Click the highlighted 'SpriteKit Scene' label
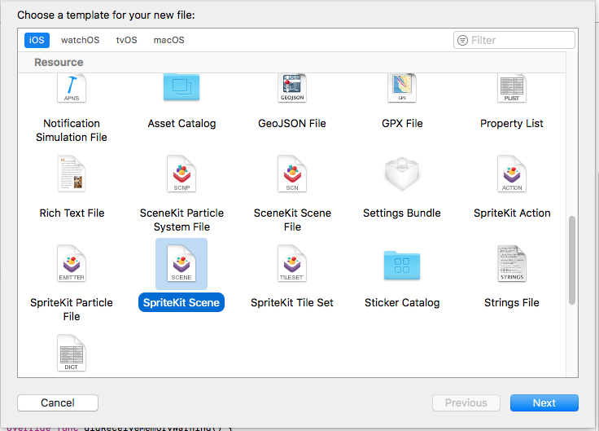 click(x=181, y=302)
